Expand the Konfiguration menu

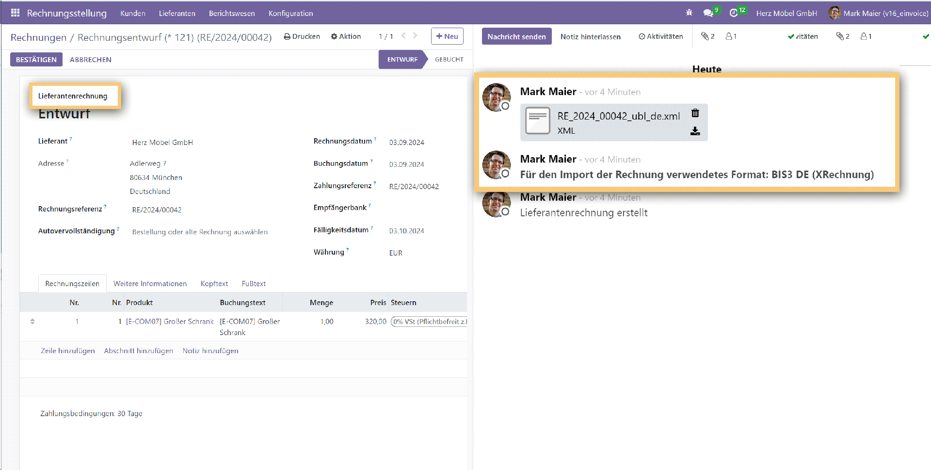pos(290,14)
